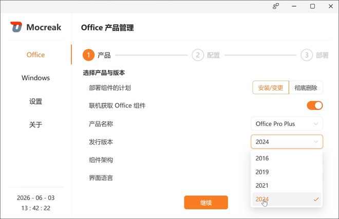This screenshot has height=219, width=339.
Task: Choose 2024 from version list
Action: pyautogui.click(x=287, y=199)
